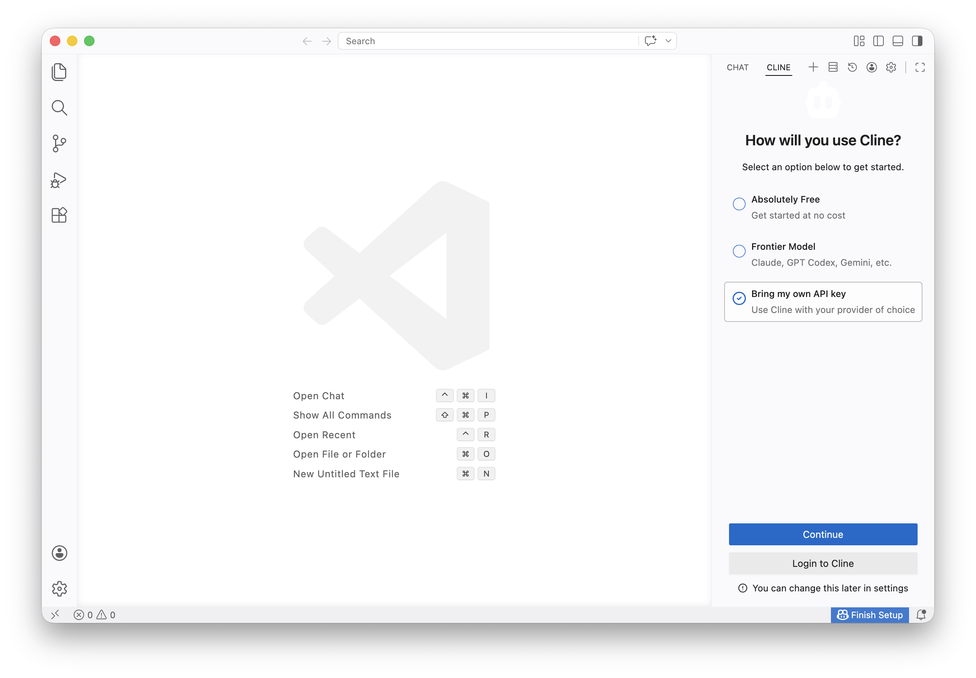976x678 pixels.
Task: Open the Explorer view in activity bar
Action: [59, 72]
